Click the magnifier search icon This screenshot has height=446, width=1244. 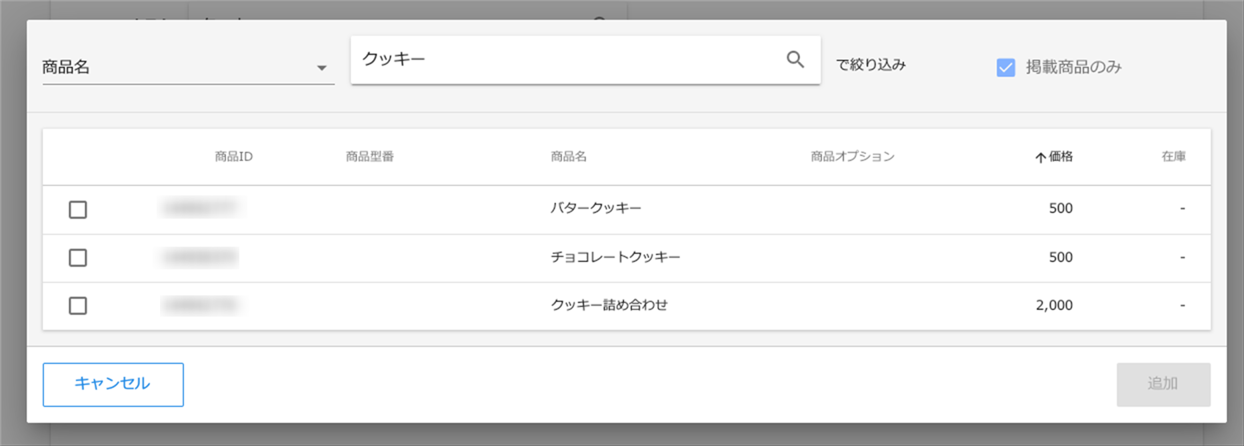pyautogui.click(x=795, y=59)
